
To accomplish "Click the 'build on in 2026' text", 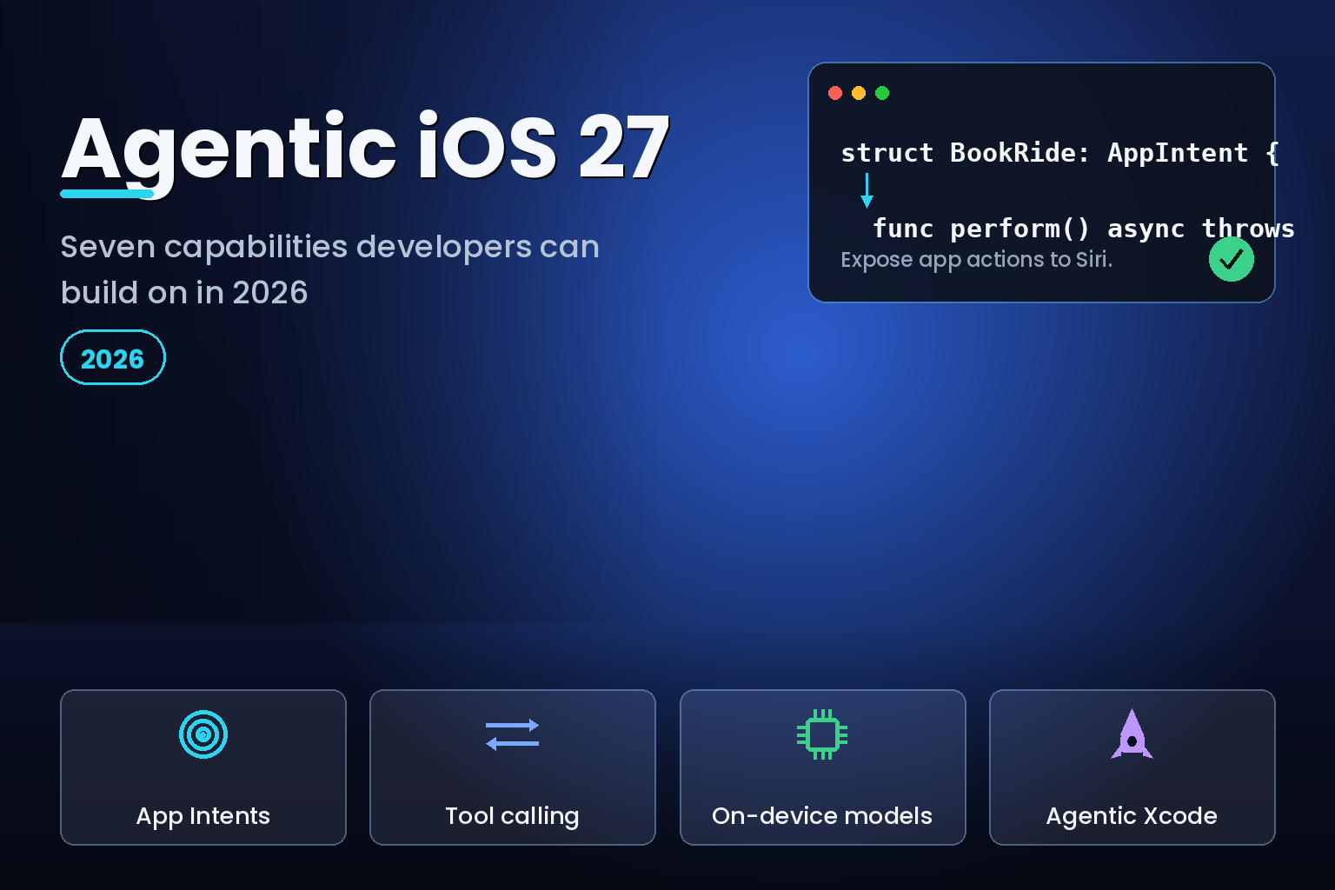I will (184, 293).
